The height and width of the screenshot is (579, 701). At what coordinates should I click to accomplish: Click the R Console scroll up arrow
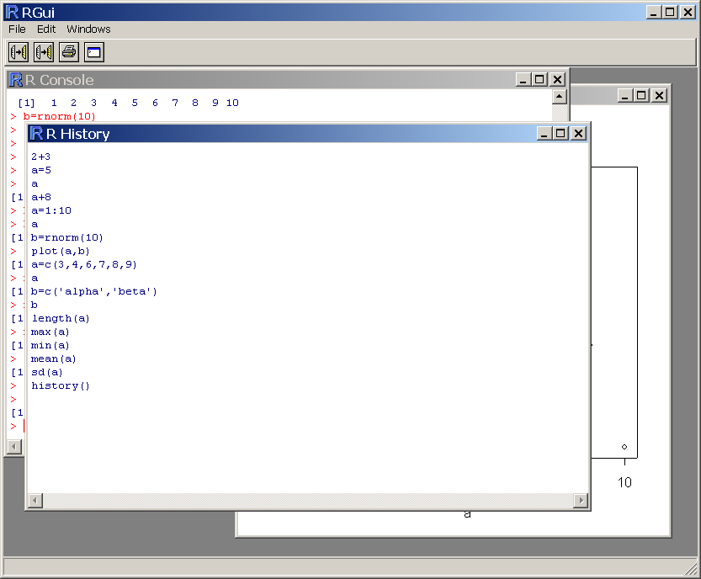pos(559,97)
